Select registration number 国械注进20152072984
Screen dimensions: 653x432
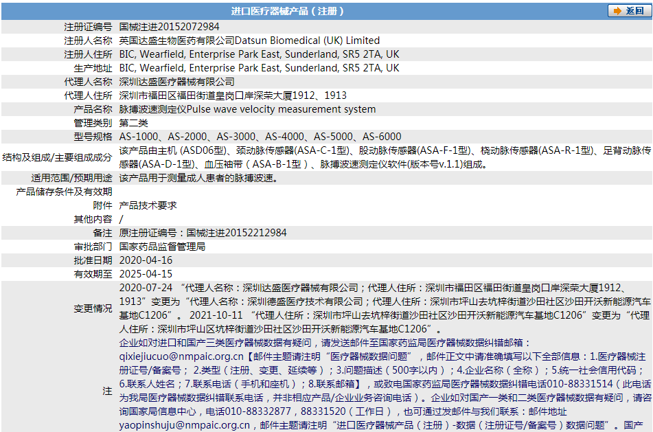coord(169,27)
